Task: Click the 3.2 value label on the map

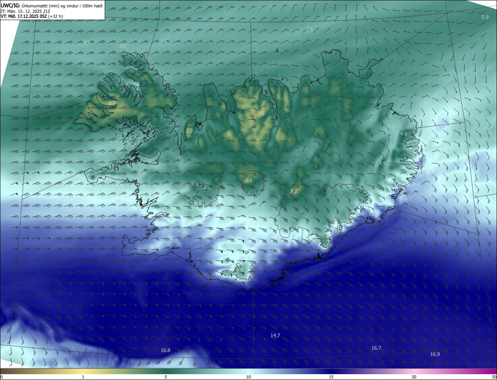Action: (294, 191)
